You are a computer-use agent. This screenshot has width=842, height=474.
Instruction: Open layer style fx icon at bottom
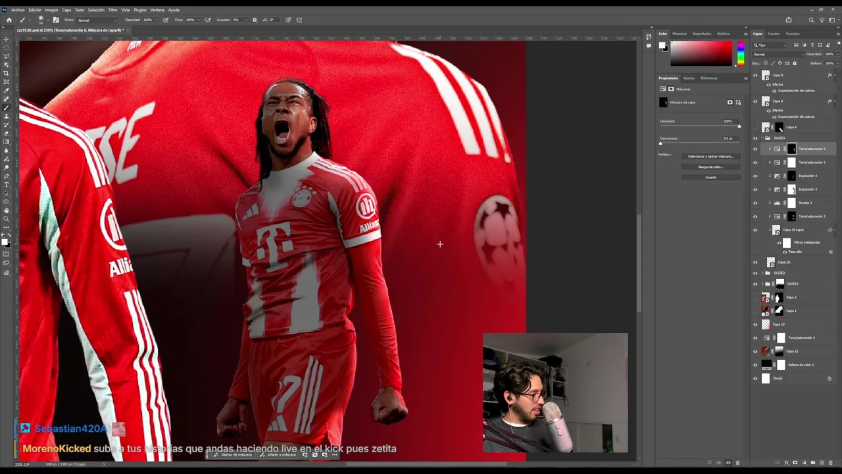pos(786,463)
